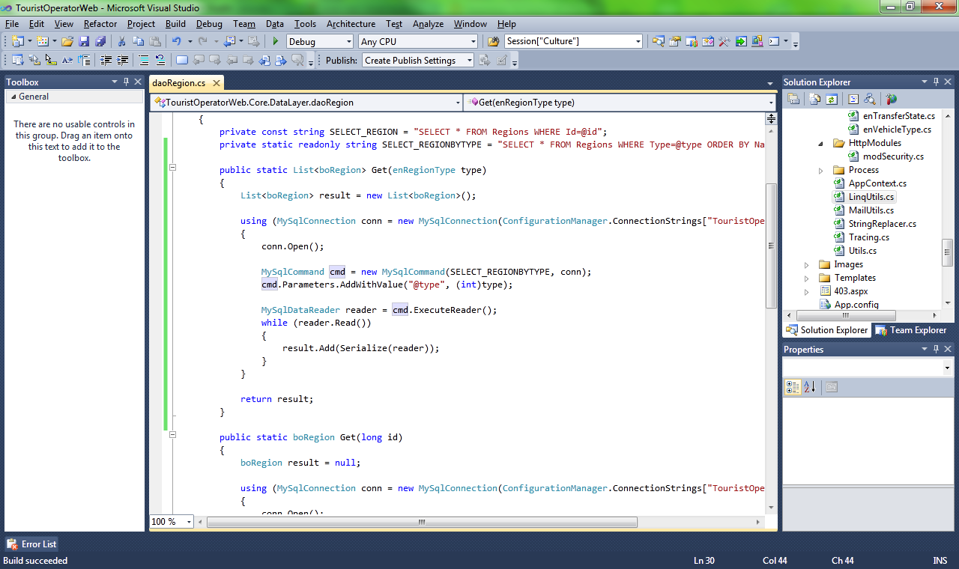The width and height of the screenshot is (959, 569).
Task: Click Display Object Member List icon
Action: [17, 60]
